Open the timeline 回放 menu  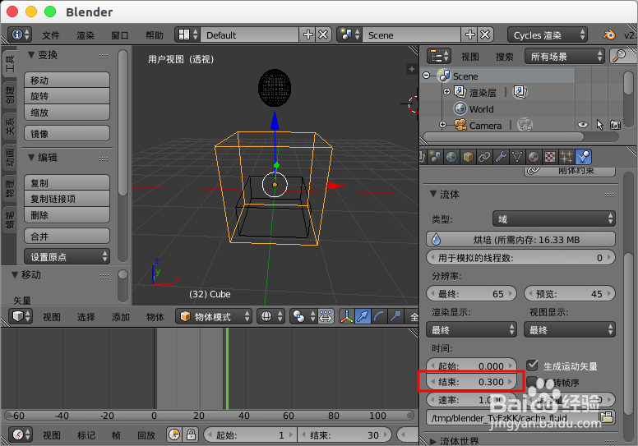click(x=146, y=435)
